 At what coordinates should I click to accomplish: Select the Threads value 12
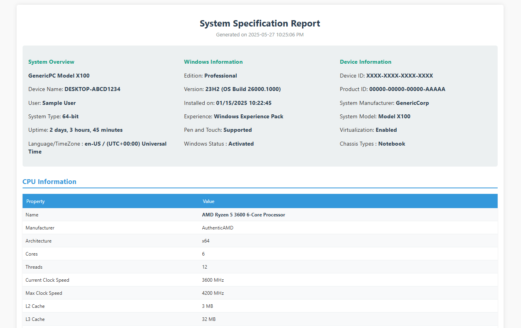205,267
